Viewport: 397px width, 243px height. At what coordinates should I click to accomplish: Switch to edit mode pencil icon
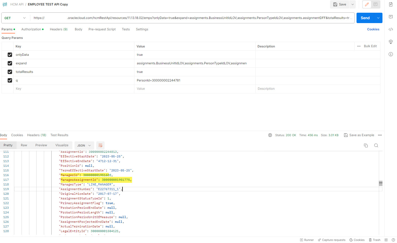click(367, 4)
